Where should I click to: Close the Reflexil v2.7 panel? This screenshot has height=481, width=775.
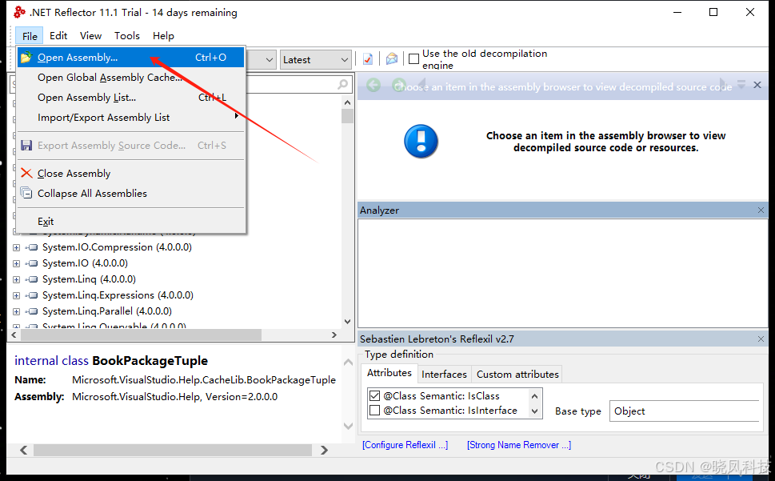coord(761,339)
